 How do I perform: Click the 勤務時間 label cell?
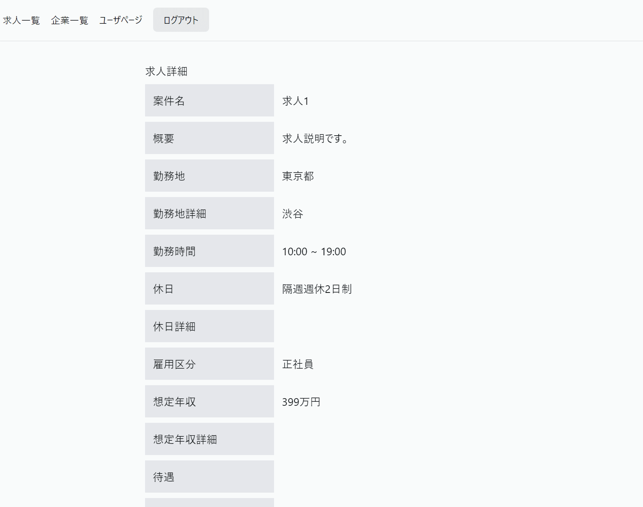209,251
